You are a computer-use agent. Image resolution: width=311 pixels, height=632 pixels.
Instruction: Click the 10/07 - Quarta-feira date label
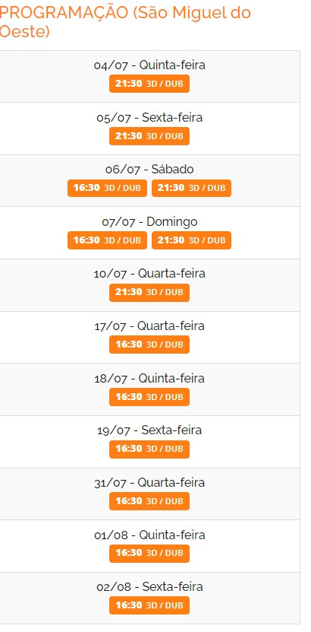(x=149, y=273)
